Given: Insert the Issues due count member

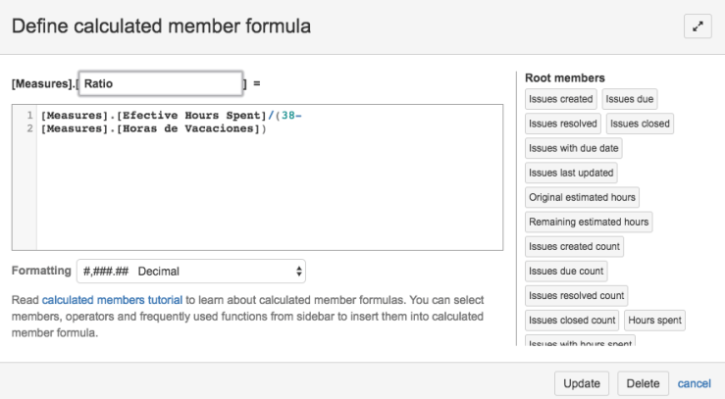Looking at the screenshot, I should coord(566,271).
